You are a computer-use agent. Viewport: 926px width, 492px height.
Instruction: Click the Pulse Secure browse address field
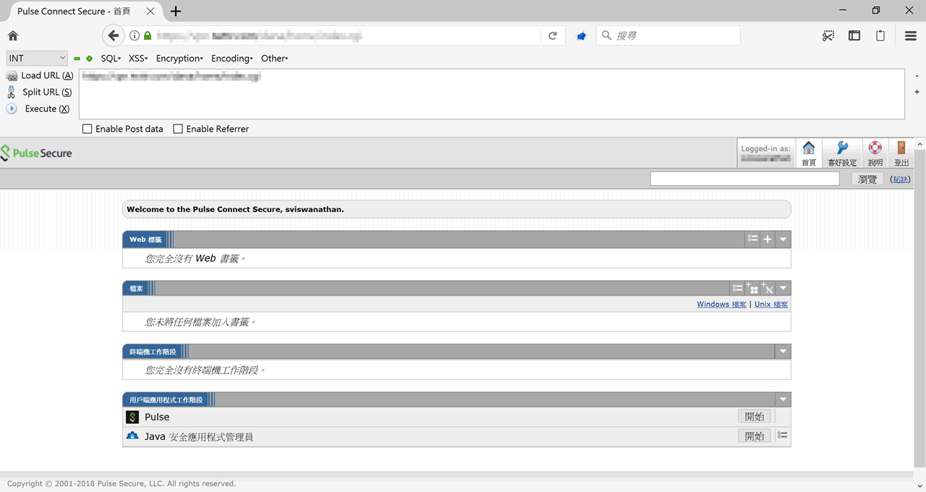[x=744, y=179]
